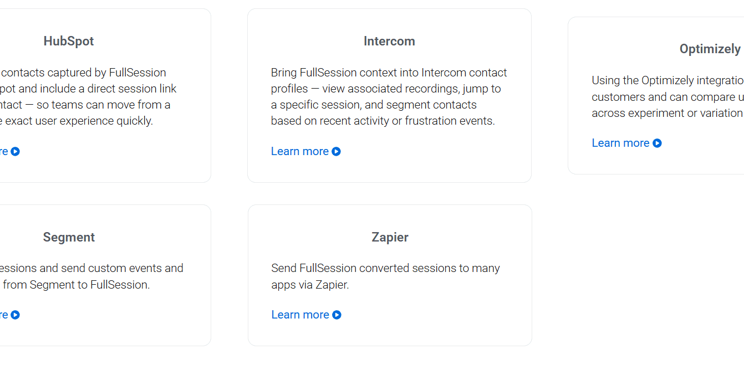Click the Intercom integration description text
The width and height of the screenshot is (744, 380).
388,96
